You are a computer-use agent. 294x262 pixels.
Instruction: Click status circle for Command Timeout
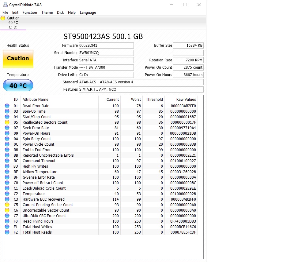click(x=7, y=161)
